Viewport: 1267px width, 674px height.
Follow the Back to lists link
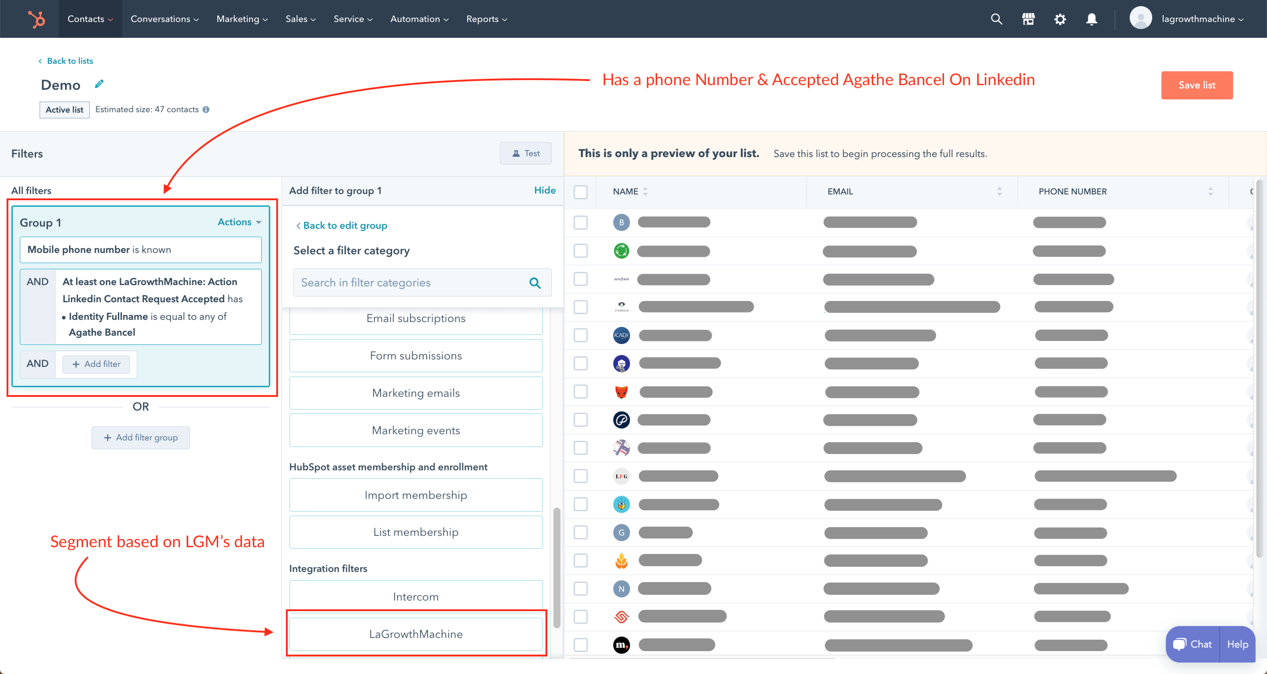tap(70, 61)
